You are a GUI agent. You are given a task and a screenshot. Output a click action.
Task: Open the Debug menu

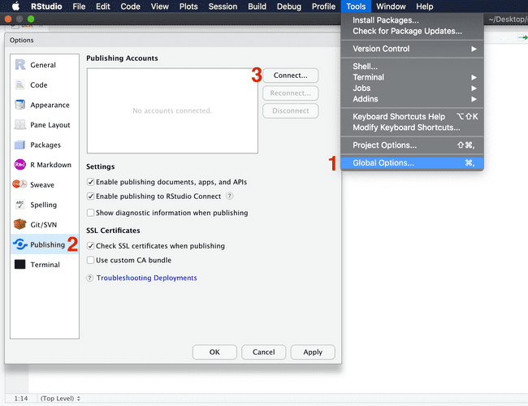tap(289, 6)
